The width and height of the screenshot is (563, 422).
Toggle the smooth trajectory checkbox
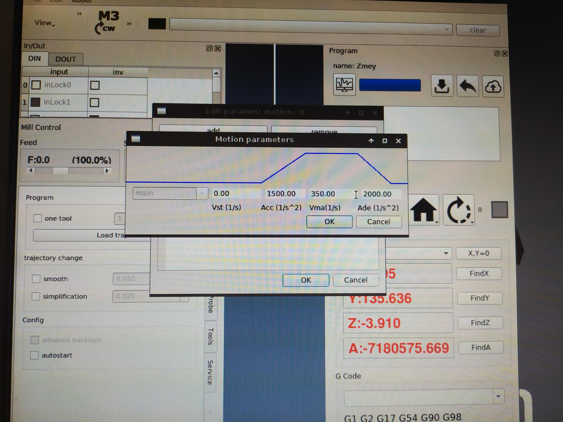[36, 279]
